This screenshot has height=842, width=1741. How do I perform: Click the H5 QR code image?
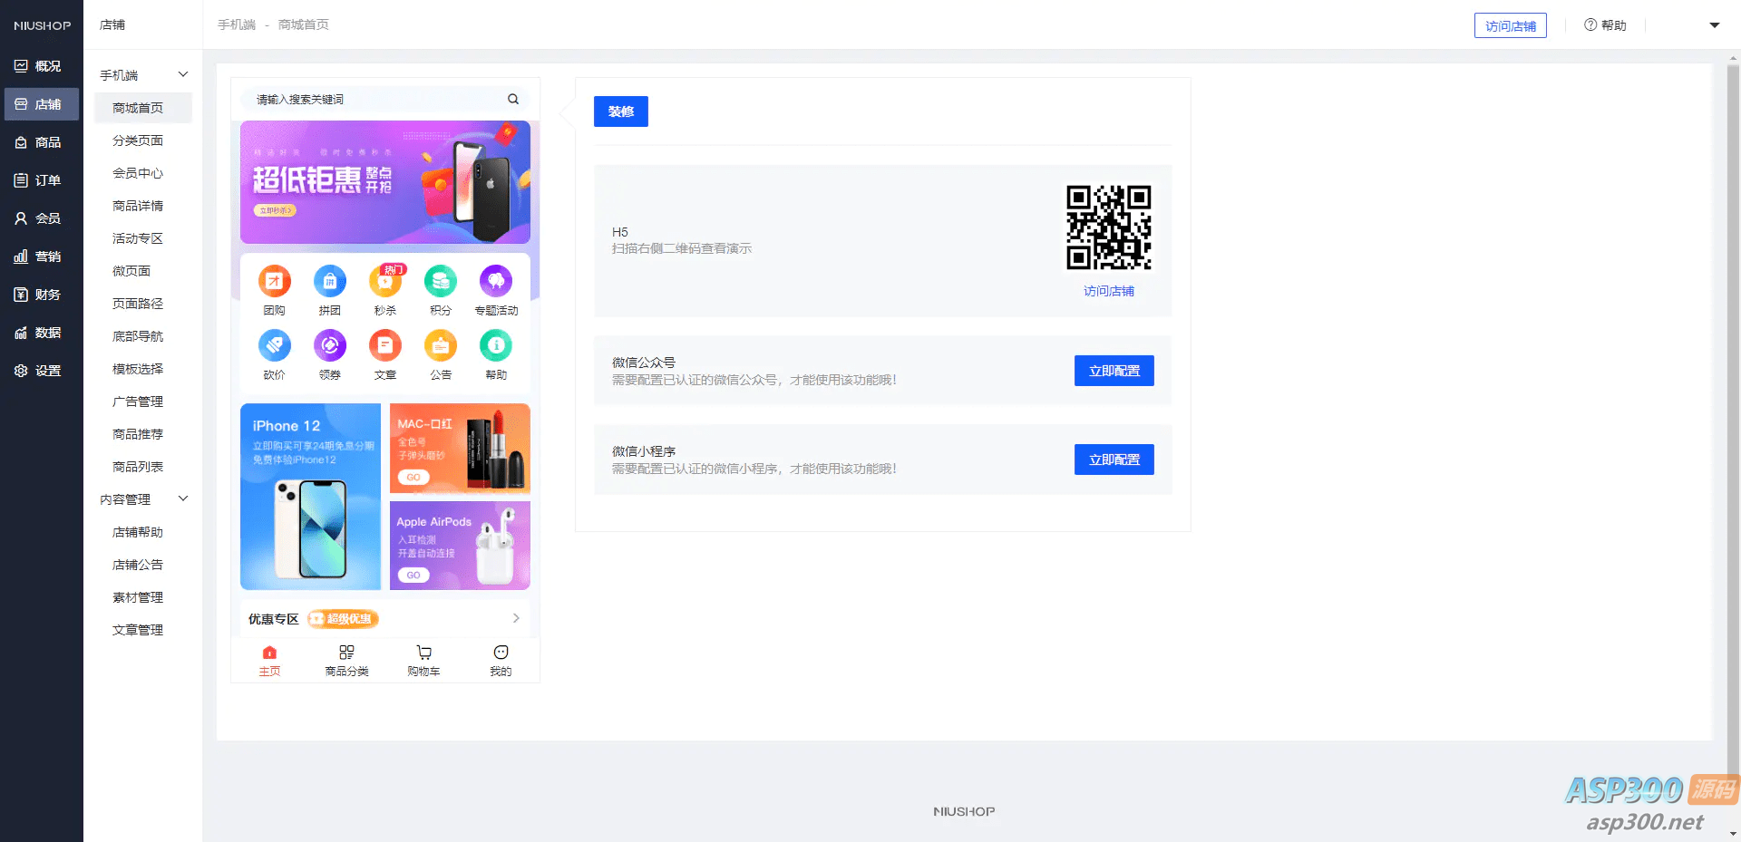pos(1109,227)
